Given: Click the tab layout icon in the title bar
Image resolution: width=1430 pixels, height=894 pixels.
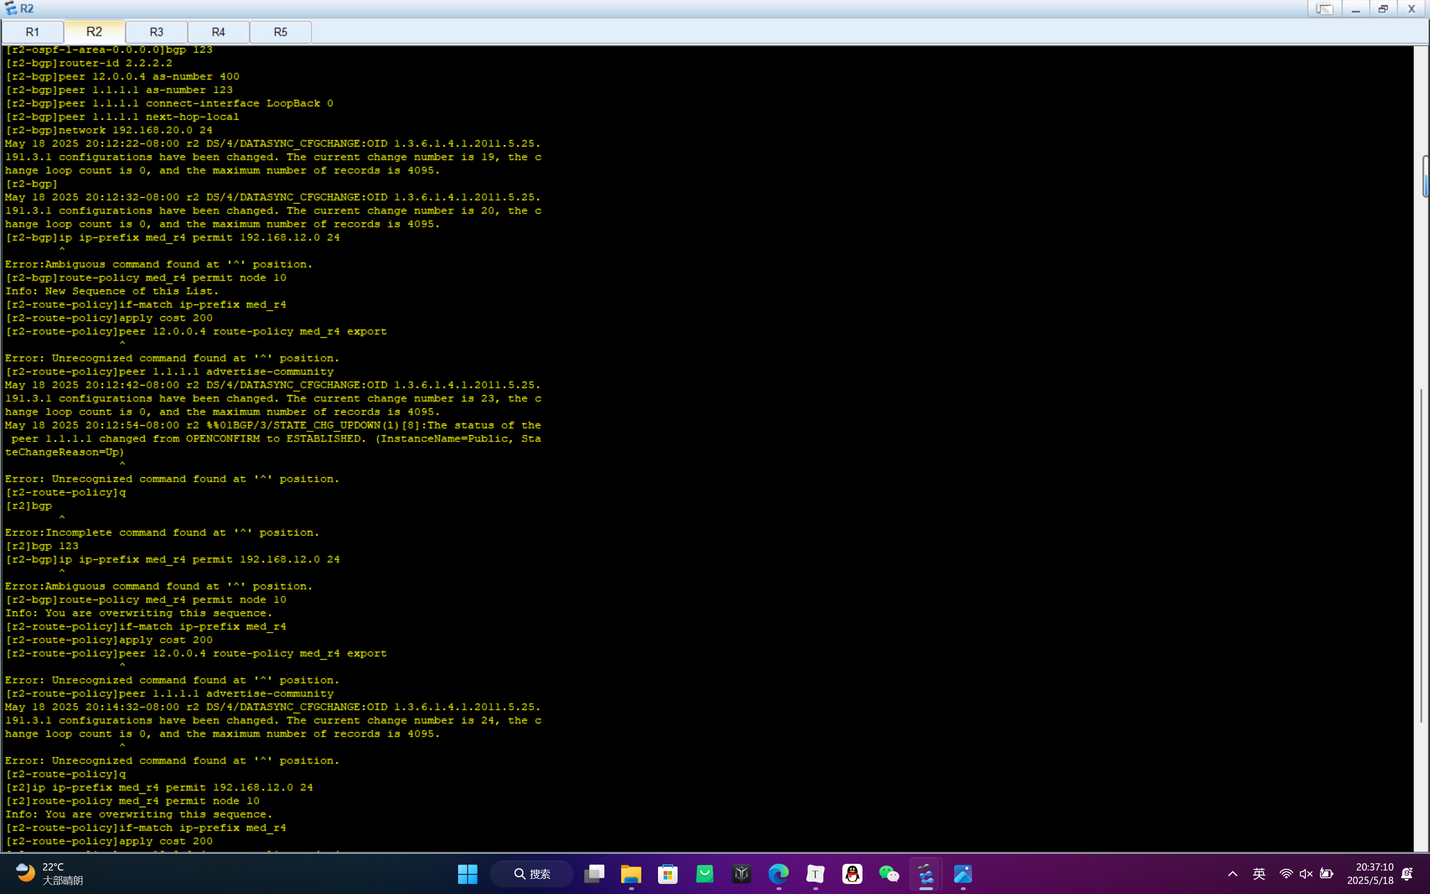Looking at the screenshot, I should pyautogui.click(x=1324, y=9).
